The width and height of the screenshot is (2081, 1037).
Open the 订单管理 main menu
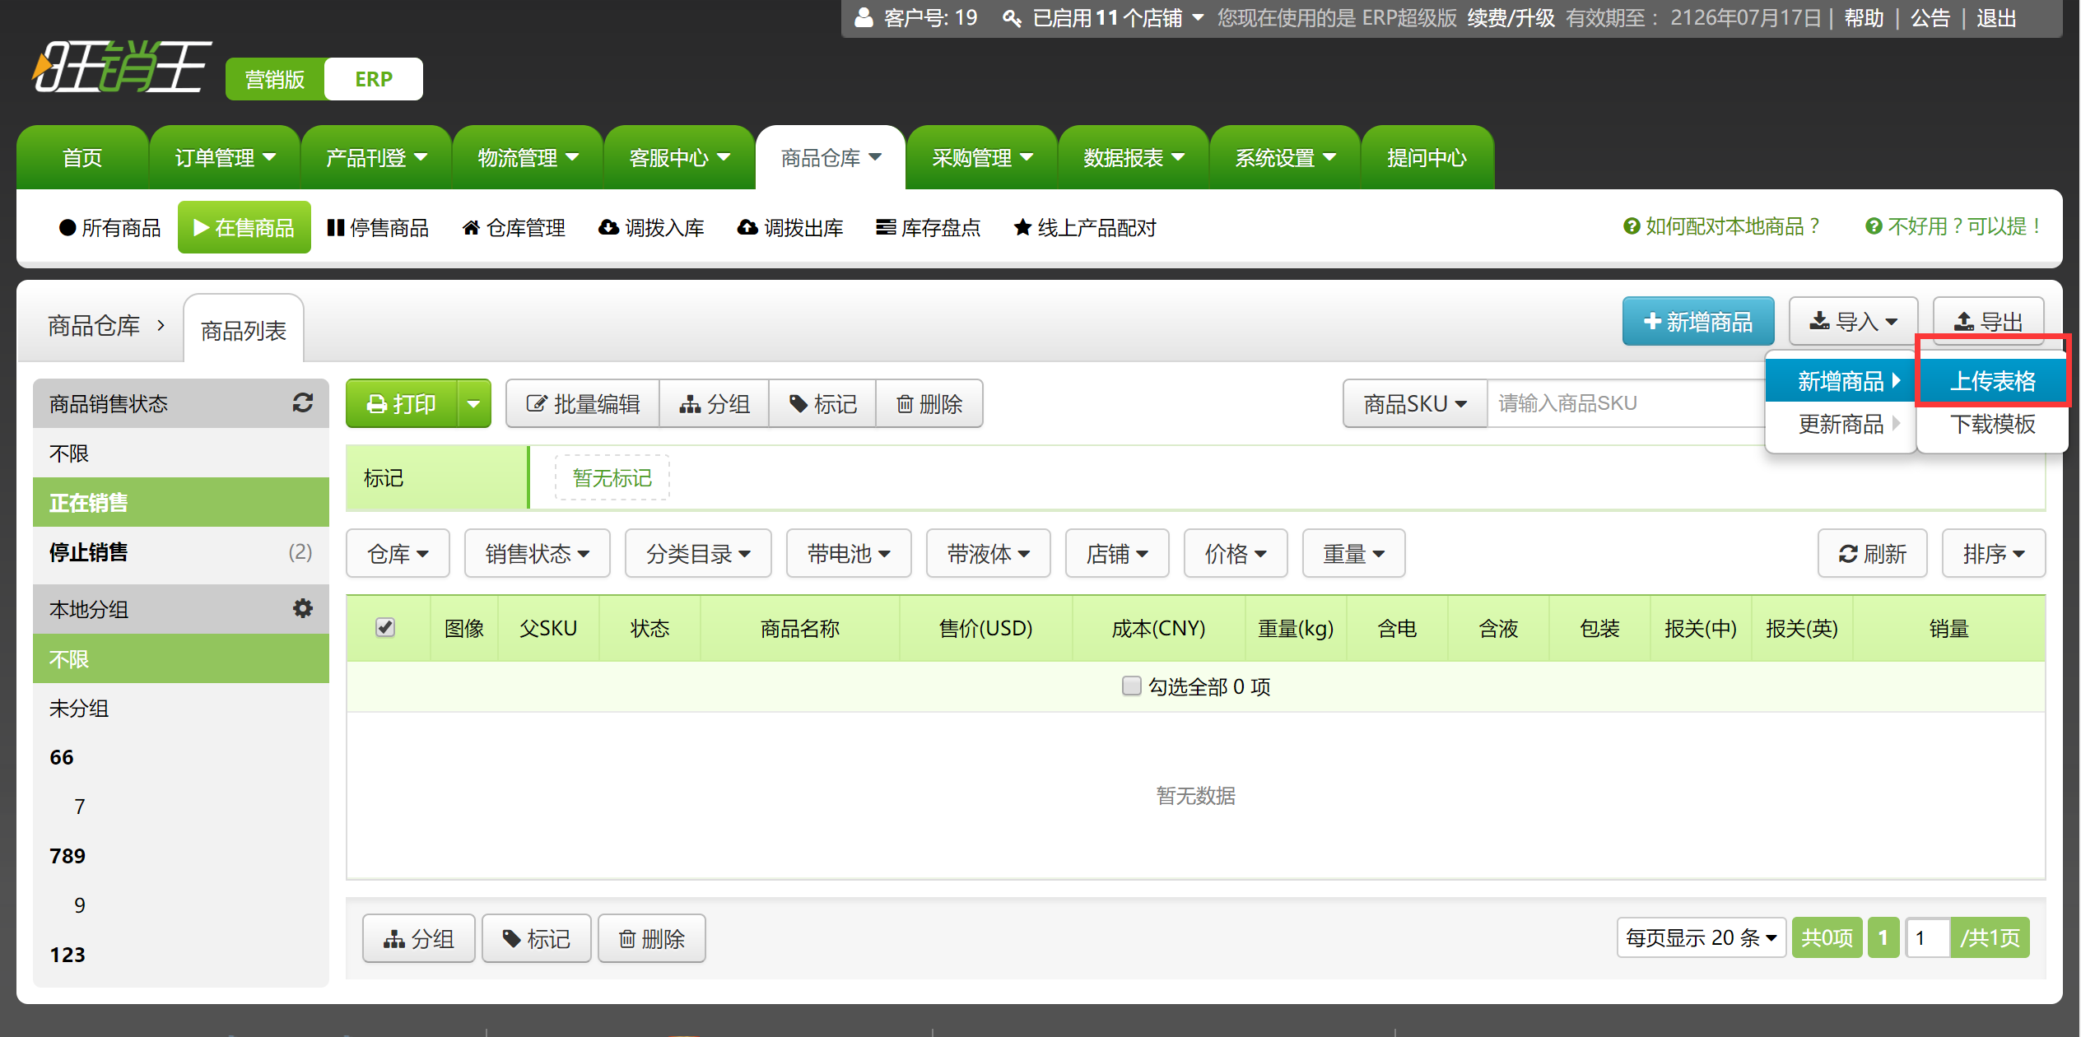point(225,157)
